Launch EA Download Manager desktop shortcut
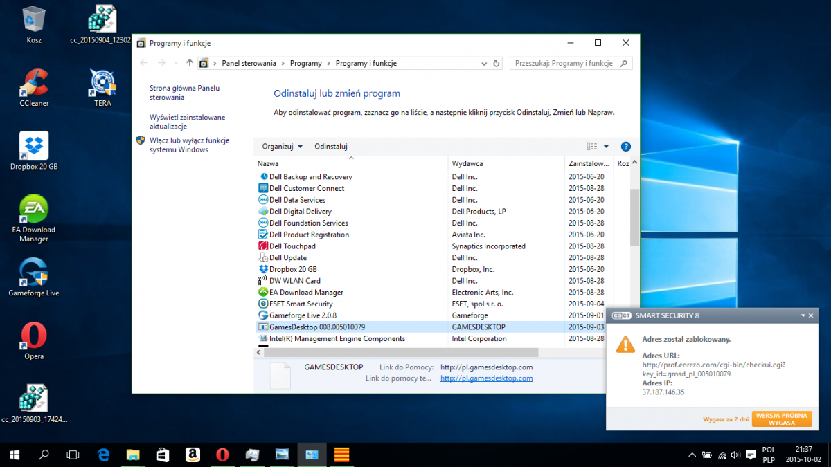831x467 pixels. pyautogui.click(x=34, y=218)
